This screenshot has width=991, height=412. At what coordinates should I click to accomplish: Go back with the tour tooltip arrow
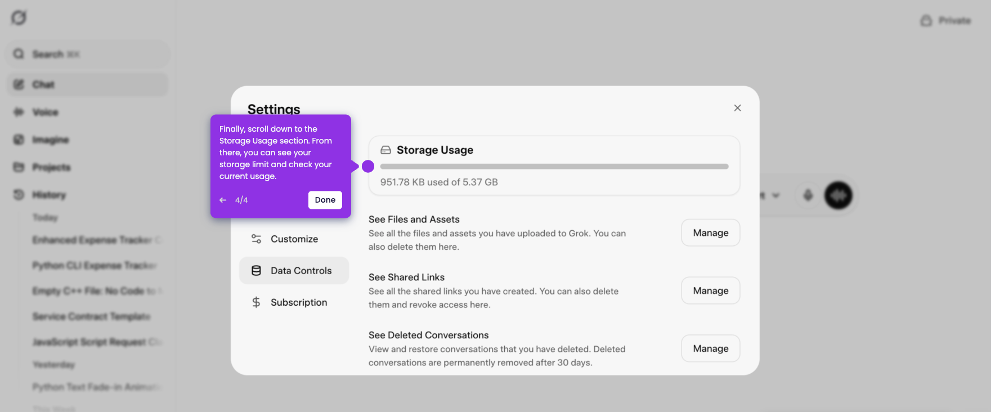[x=223, y=200]
